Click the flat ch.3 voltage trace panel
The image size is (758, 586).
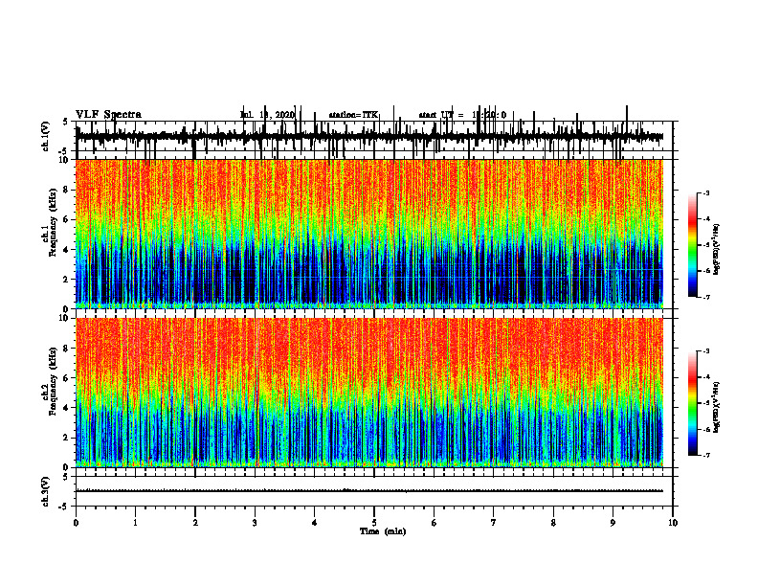point(374,491)
